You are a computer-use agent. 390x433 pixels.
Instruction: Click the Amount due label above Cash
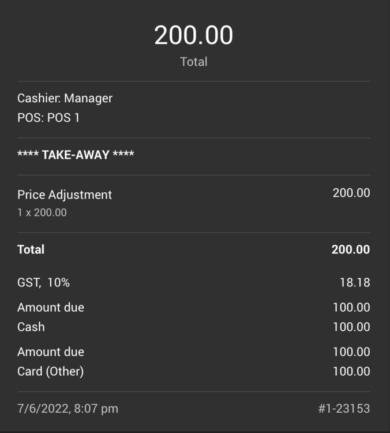click(x=51, y=308)
